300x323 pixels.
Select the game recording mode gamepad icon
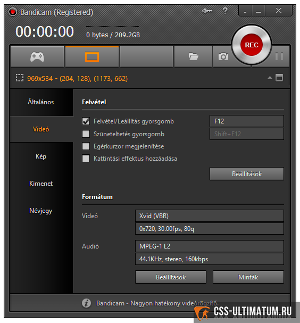point(37,56)
